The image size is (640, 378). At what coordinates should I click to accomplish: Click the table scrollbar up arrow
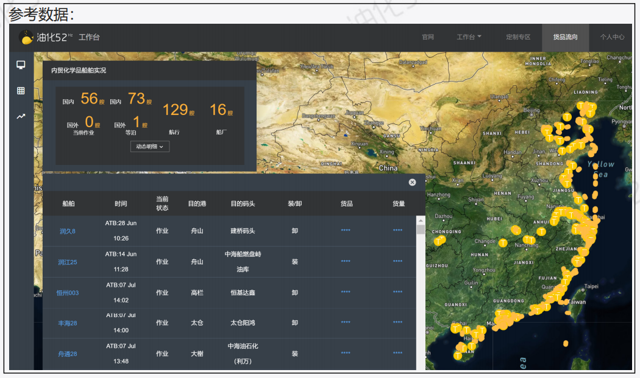[x=421, y=220]
